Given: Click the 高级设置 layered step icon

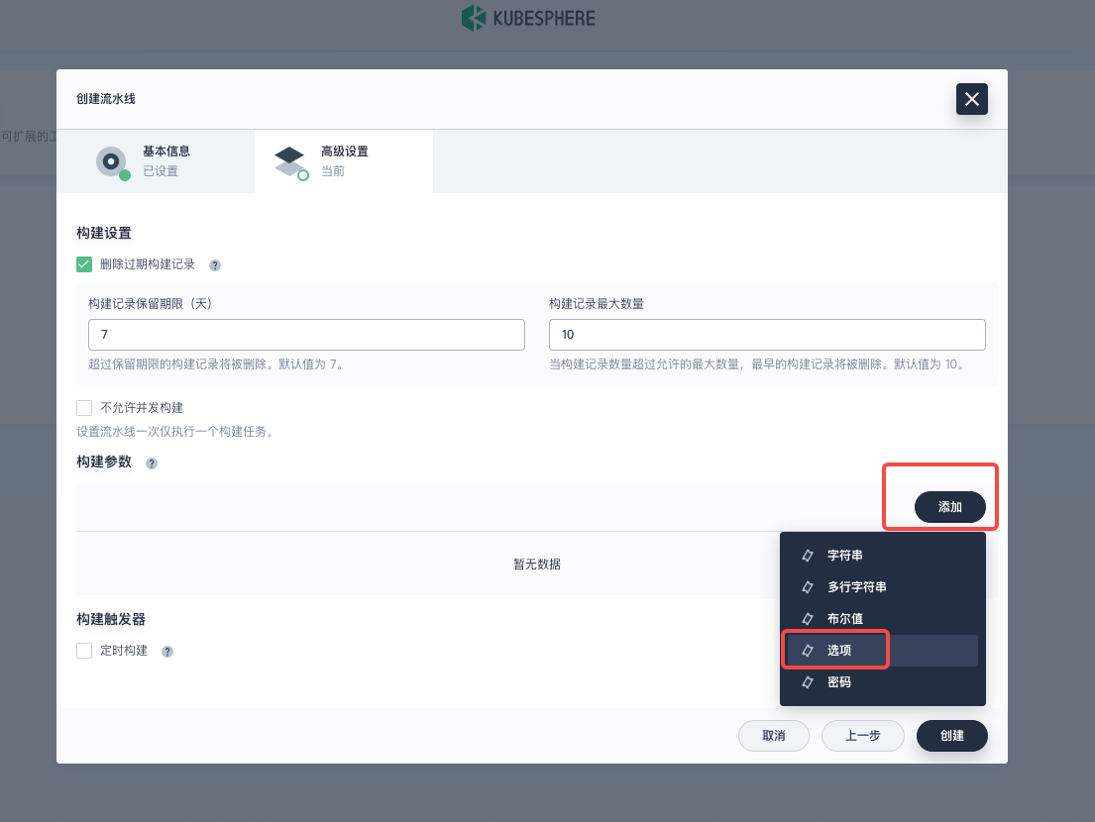Looking at the screenshot, I should 289,160.
